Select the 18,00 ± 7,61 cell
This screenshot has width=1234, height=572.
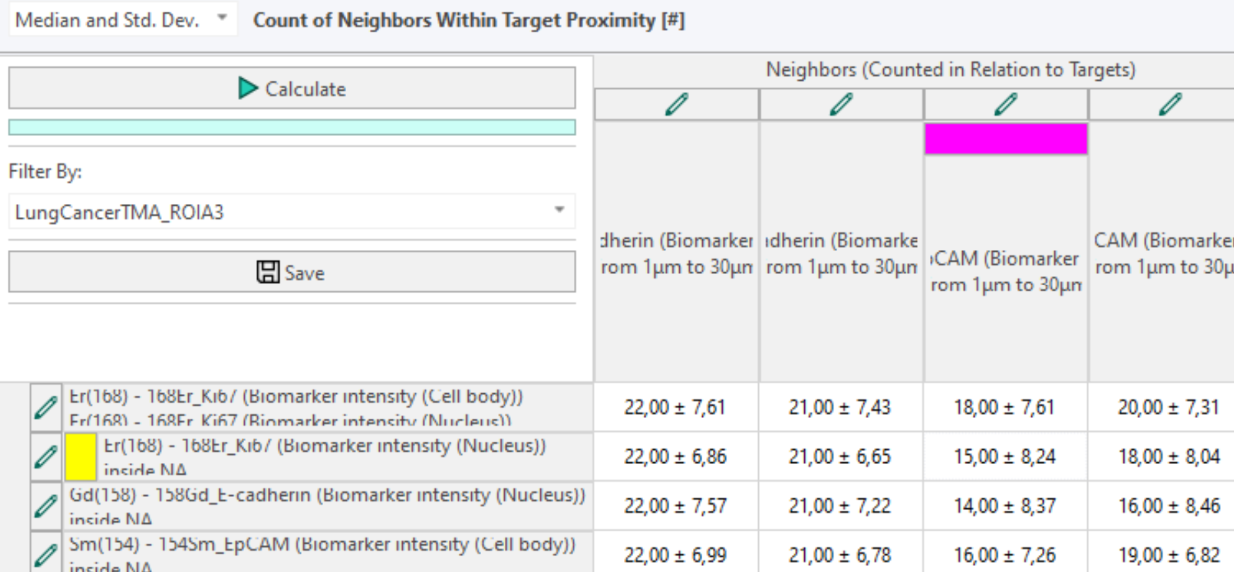tap(1006, 408)
